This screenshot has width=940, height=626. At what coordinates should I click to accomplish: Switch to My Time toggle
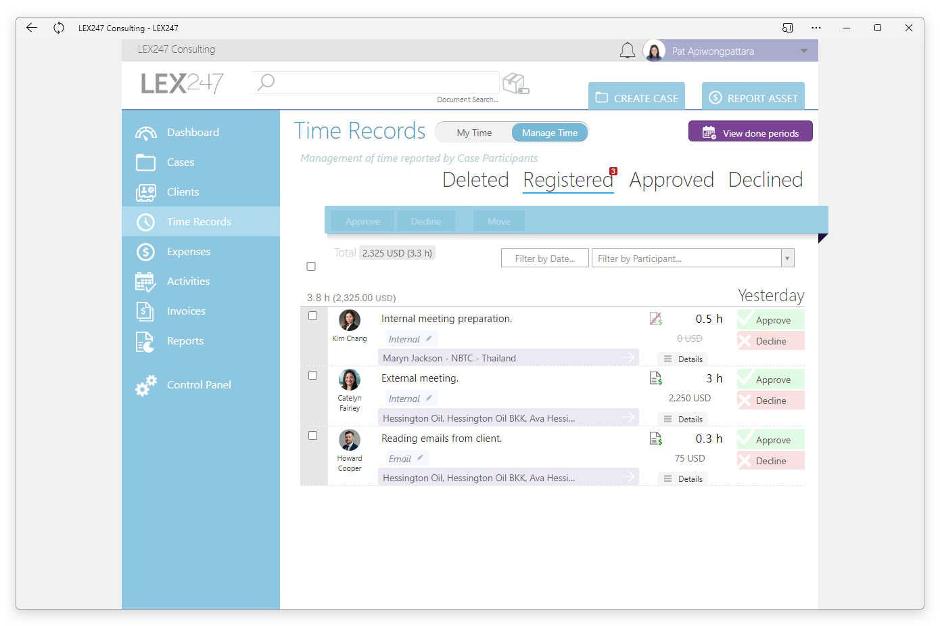pyautogui.click(x=474, y=133)
